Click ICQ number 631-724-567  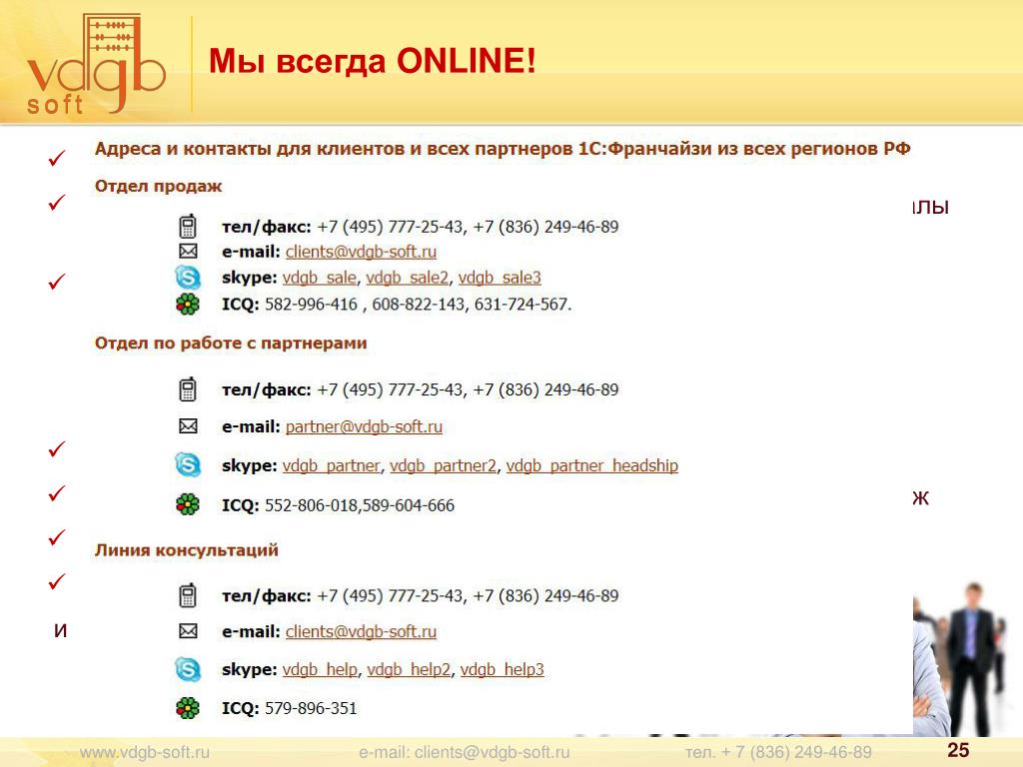tap(522, 305)
